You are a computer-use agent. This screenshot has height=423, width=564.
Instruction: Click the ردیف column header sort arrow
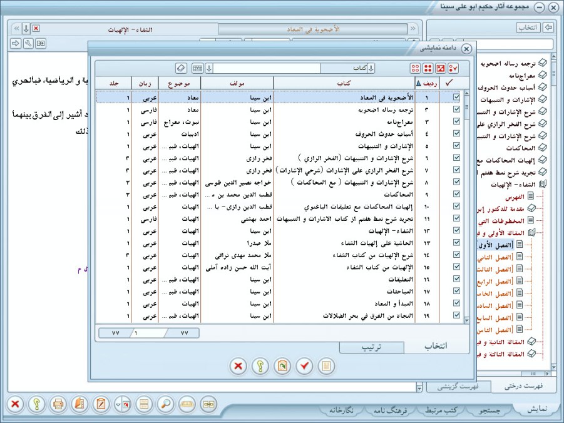point(419,83)
